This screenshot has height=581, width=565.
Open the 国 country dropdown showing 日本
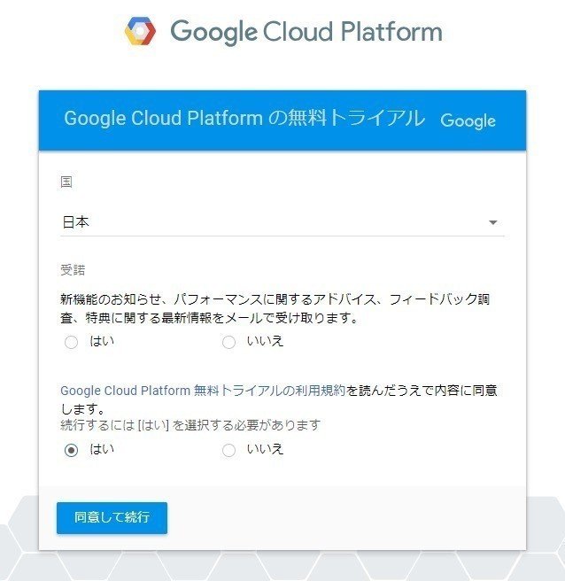275,222
